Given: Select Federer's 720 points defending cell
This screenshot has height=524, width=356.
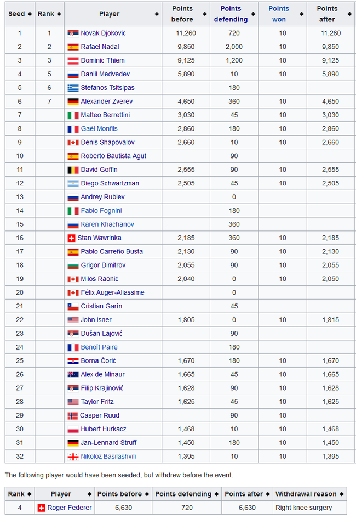Looking at the screenshot, I should (x=187, y=508).
